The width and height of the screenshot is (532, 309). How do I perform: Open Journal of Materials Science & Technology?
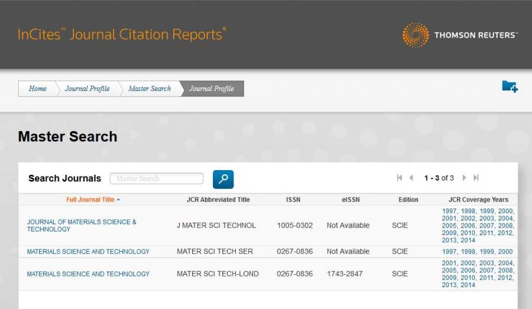click(x=82, y=226)
